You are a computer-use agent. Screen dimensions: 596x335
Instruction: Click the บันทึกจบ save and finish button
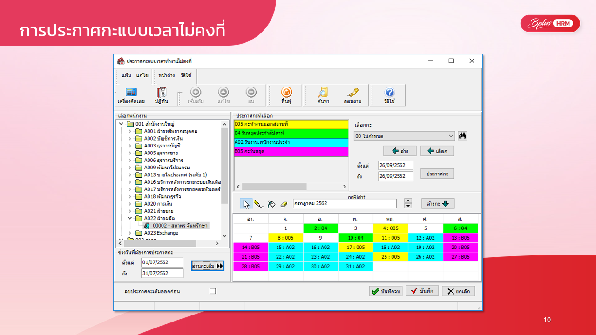click(x=386, y=291)
